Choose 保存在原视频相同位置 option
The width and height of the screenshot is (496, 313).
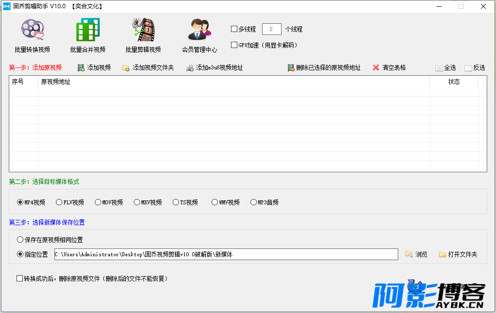20,240
